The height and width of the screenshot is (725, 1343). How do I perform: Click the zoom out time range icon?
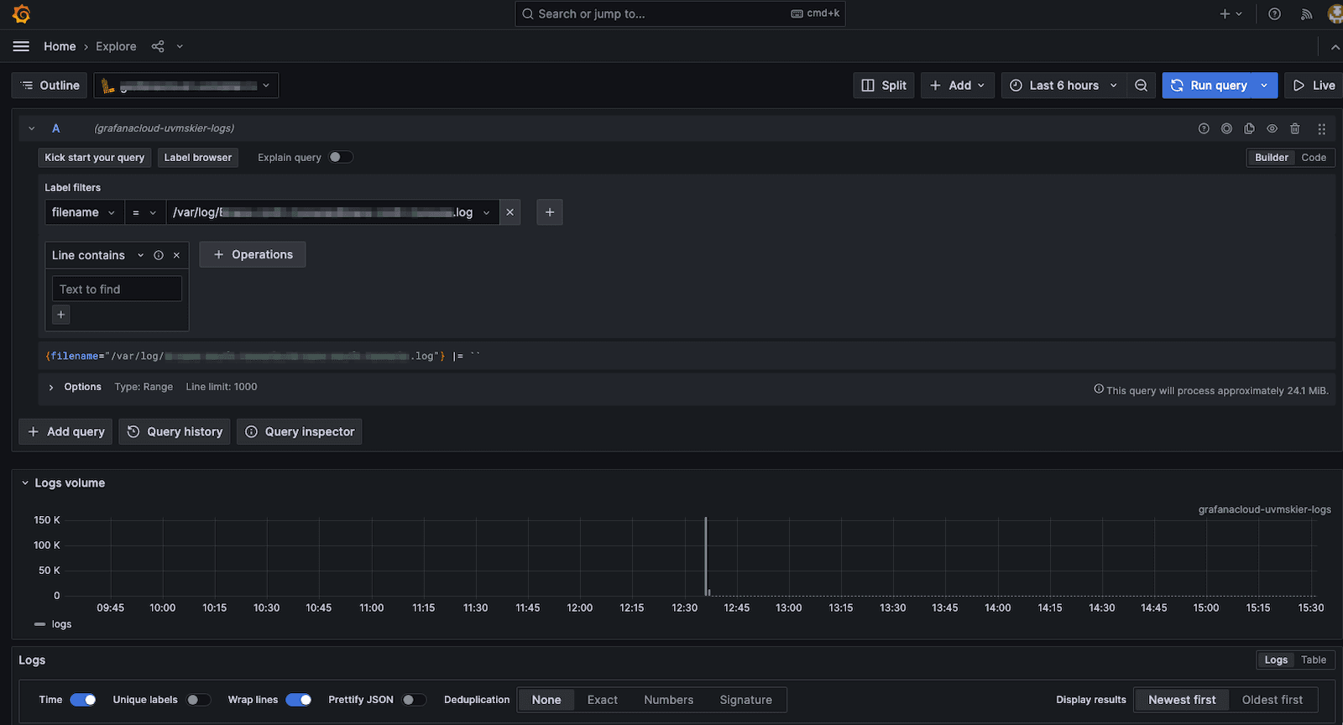(1141, 86)
